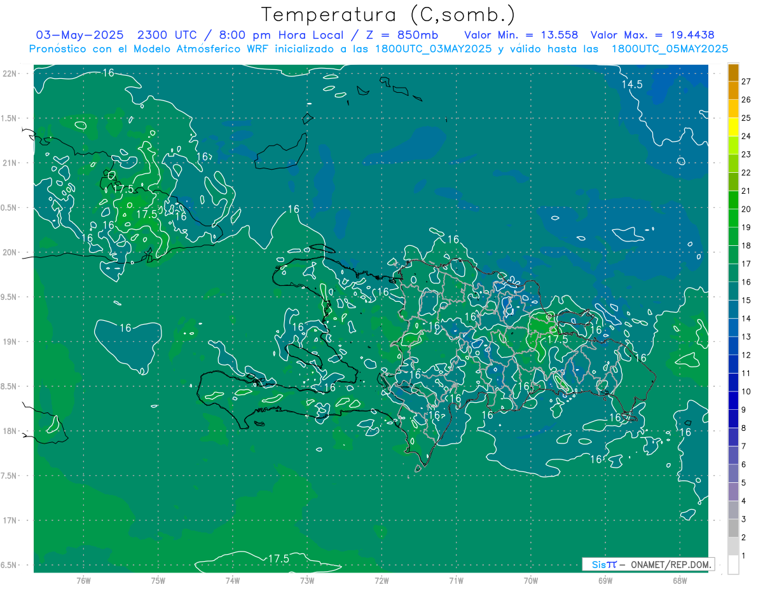Pick the light gray swatch between 1 and 2
This screenshot has height=589, width=763.
pos(734,546)
